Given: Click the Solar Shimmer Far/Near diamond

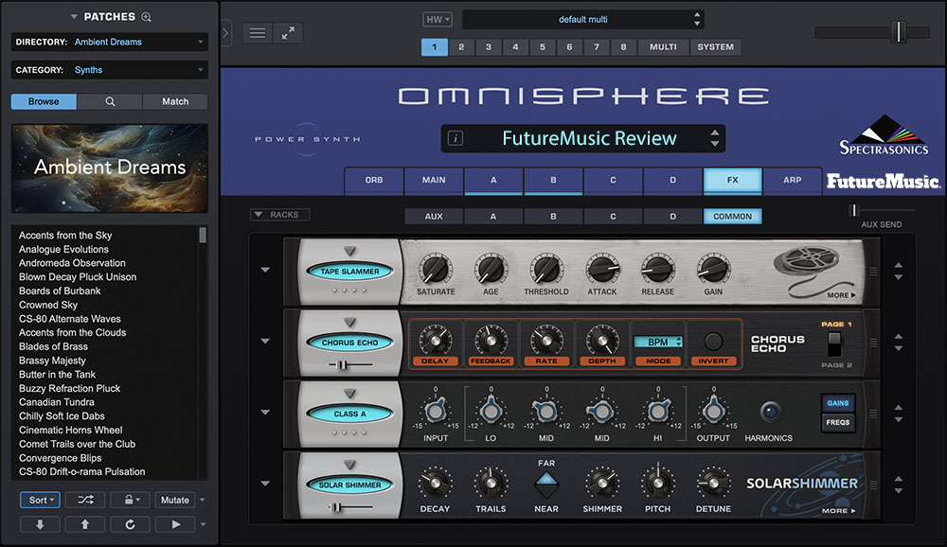Looking at the screenshot, I should 546,484.
